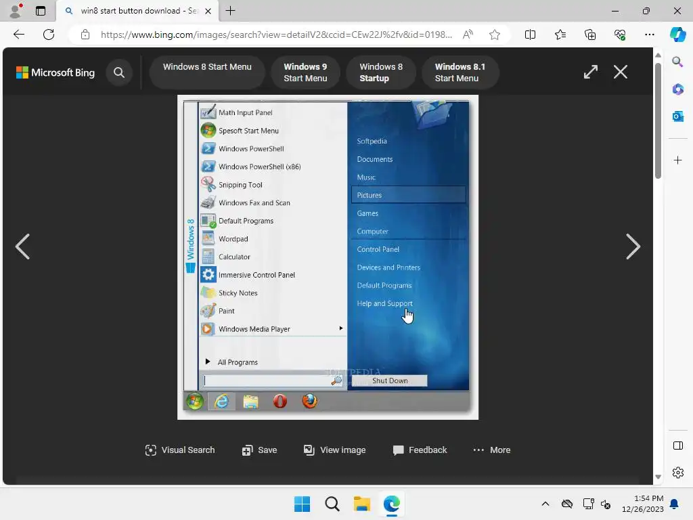Close the win8 start button download tab
This screenshot has height=520, width=693.
(x=208, y=11)
